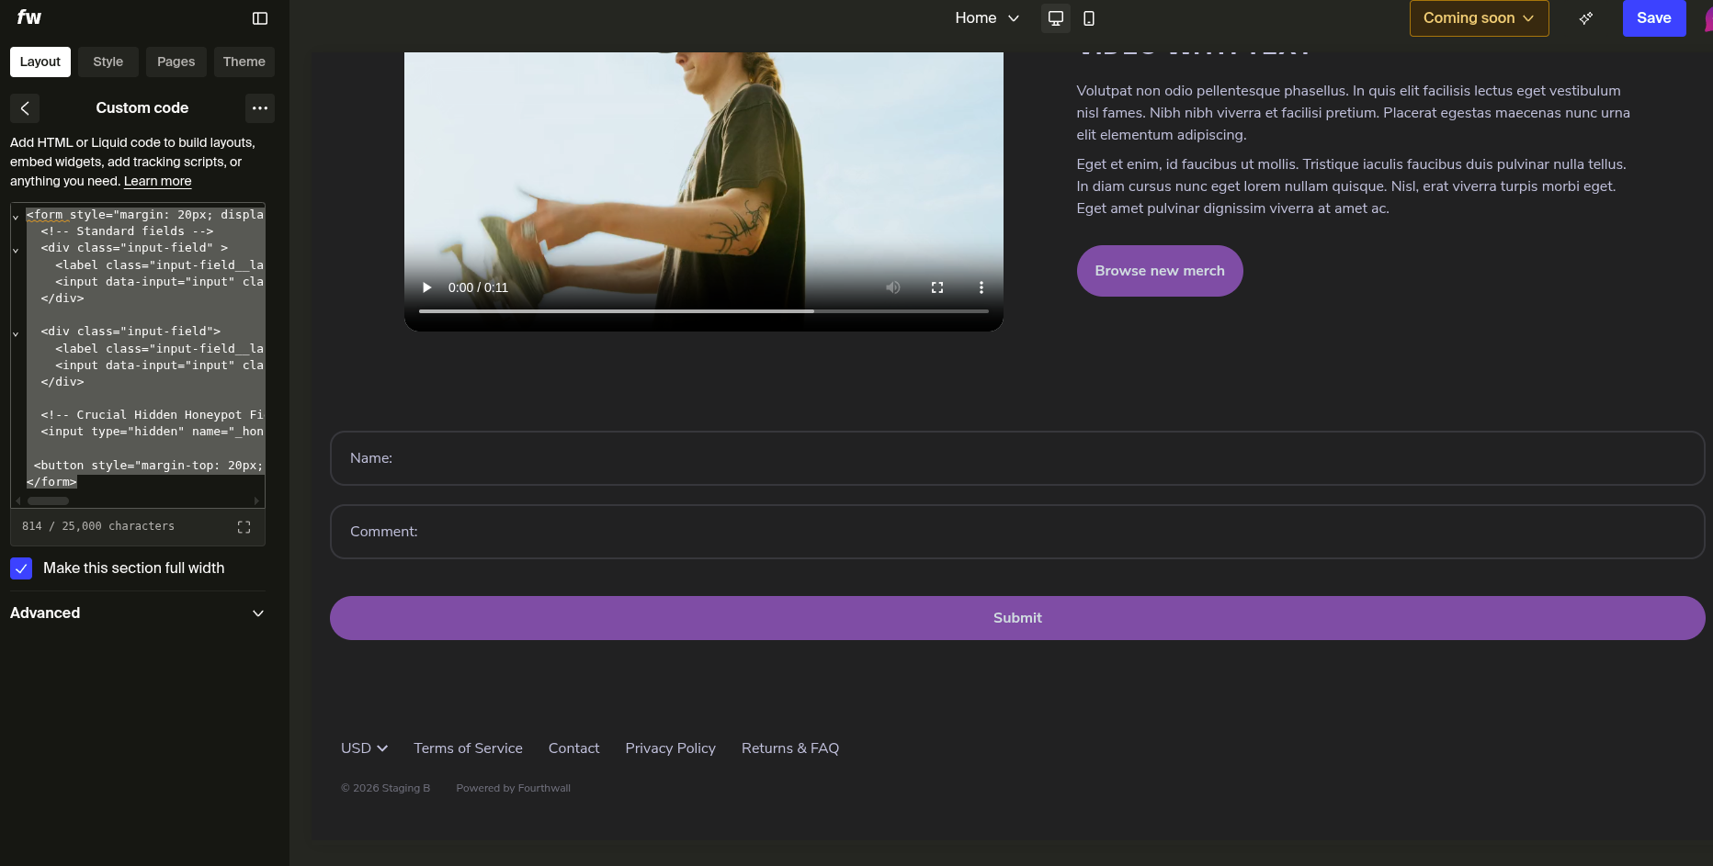Click Powered by Fourthwall link

click(x=513, y=788)
